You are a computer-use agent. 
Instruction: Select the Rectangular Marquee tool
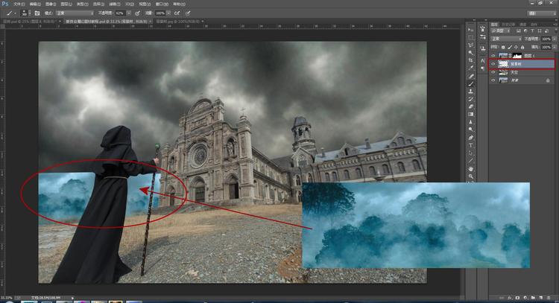click(470, 37)
